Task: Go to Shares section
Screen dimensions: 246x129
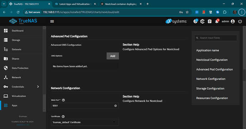Action: [21, 59]
